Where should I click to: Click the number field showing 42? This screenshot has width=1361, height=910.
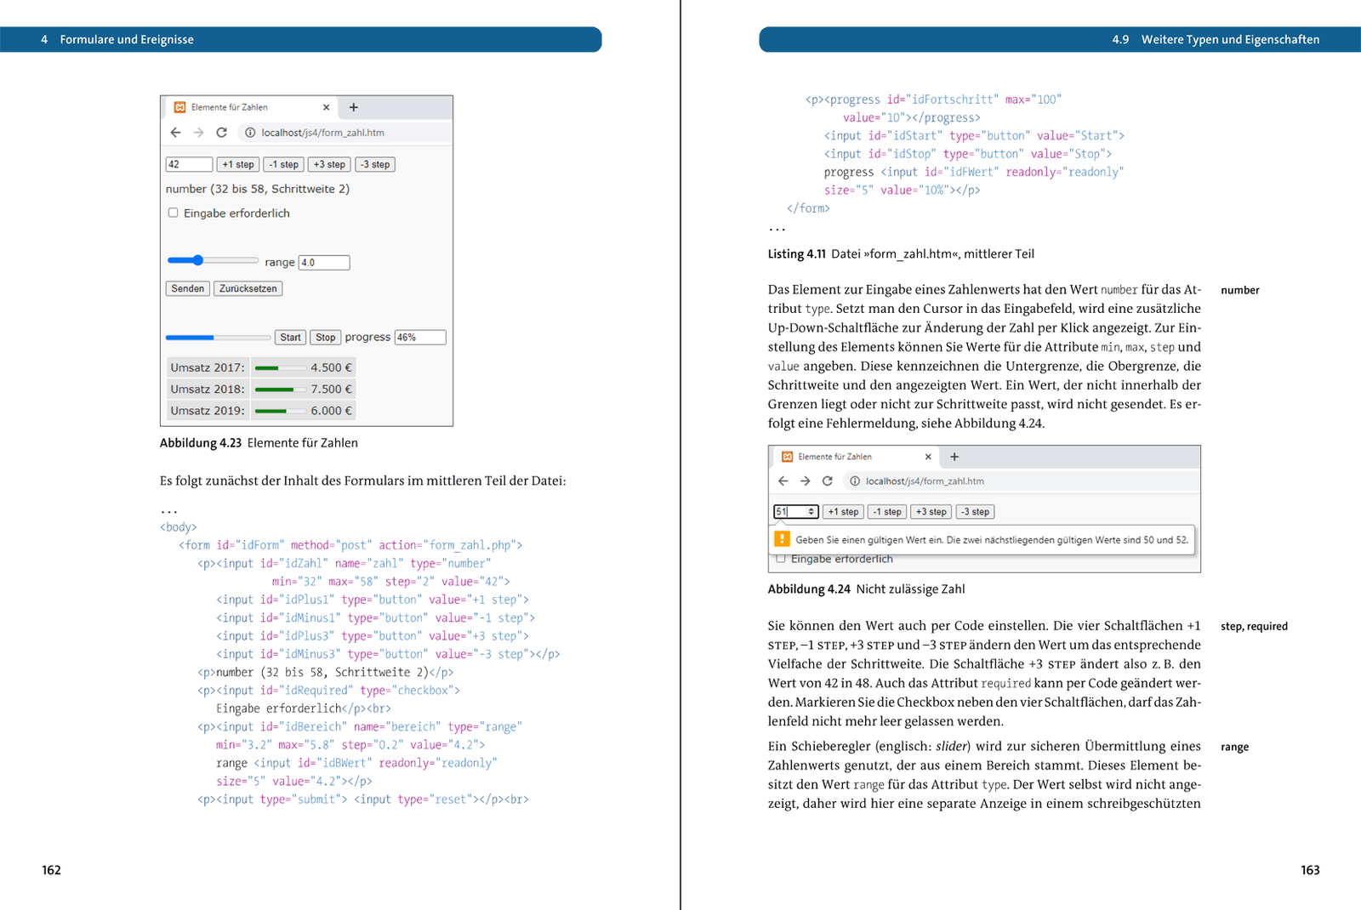click(189, 165)
